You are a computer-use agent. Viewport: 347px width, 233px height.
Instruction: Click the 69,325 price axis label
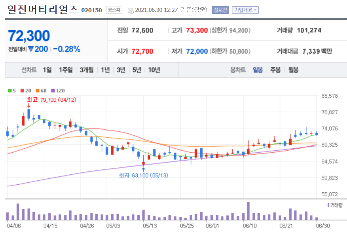click(330, 145)
